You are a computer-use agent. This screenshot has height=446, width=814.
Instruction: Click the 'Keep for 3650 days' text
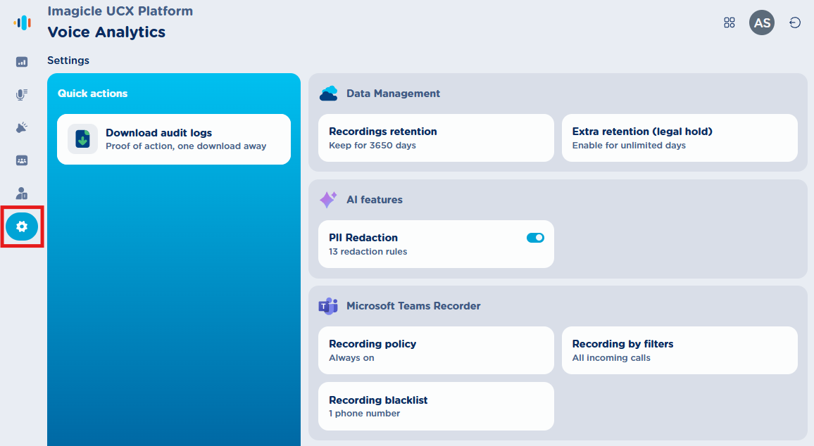pos(372,145)
